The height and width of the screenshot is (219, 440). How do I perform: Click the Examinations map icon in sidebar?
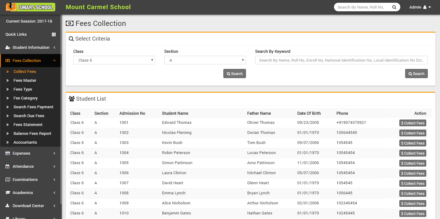point(8,180)
